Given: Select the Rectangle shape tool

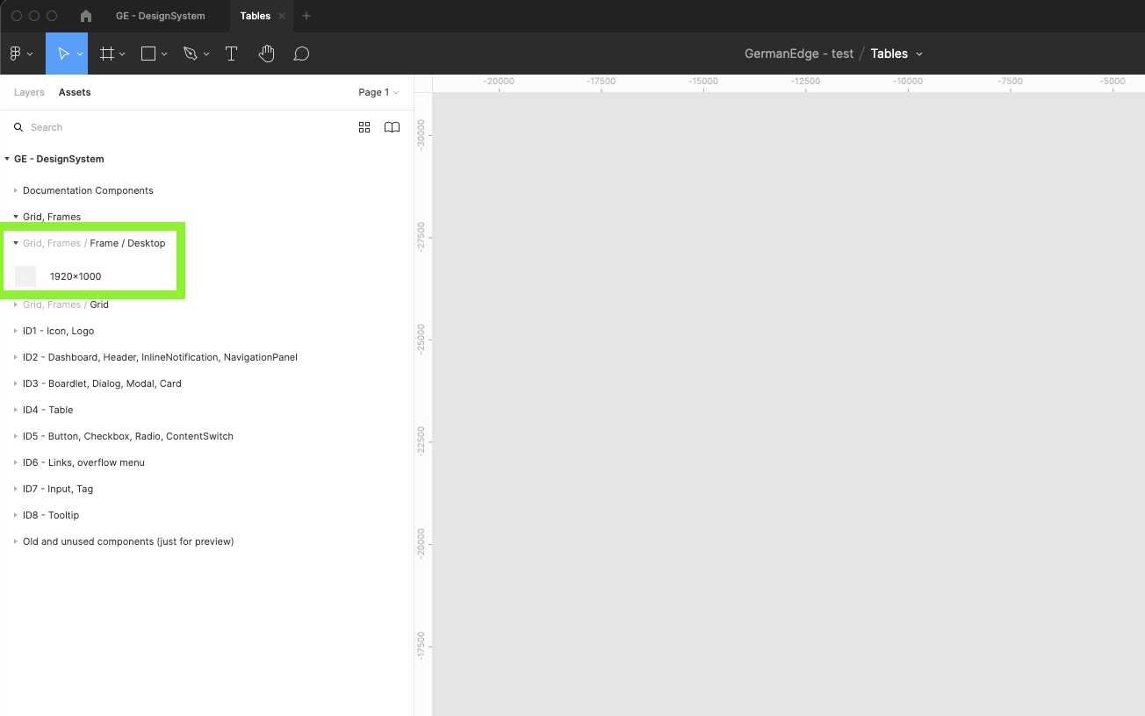Looking at the screenshot, I should tap(148, 54).
